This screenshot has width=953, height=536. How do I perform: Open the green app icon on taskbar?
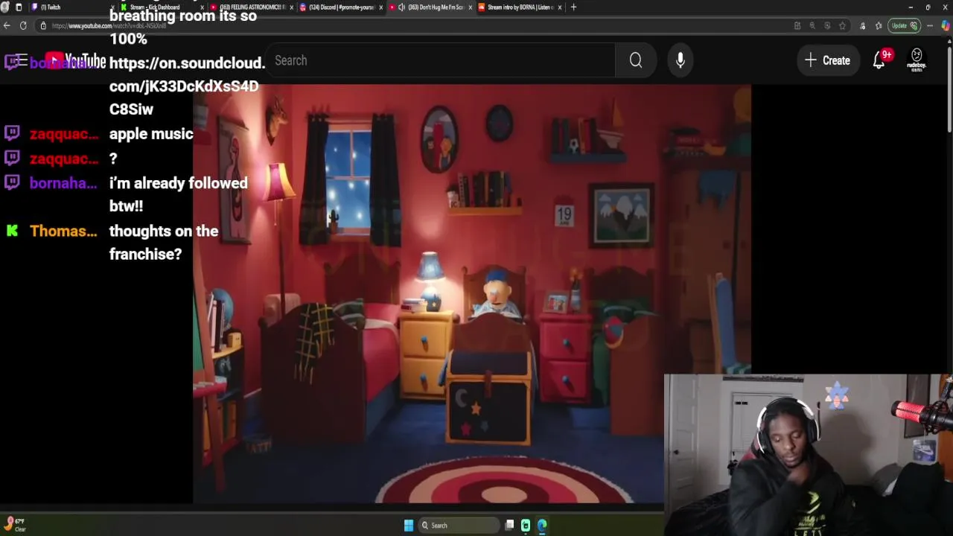point(526,526)
